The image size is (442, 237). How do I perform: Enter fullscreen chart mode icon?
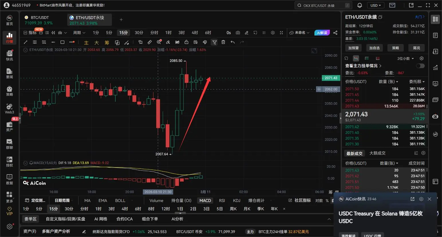(x=281, y=33)
